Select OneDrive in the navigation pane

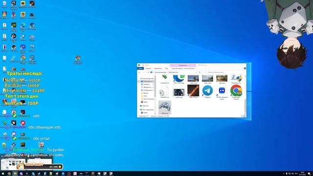pos(145,106)
